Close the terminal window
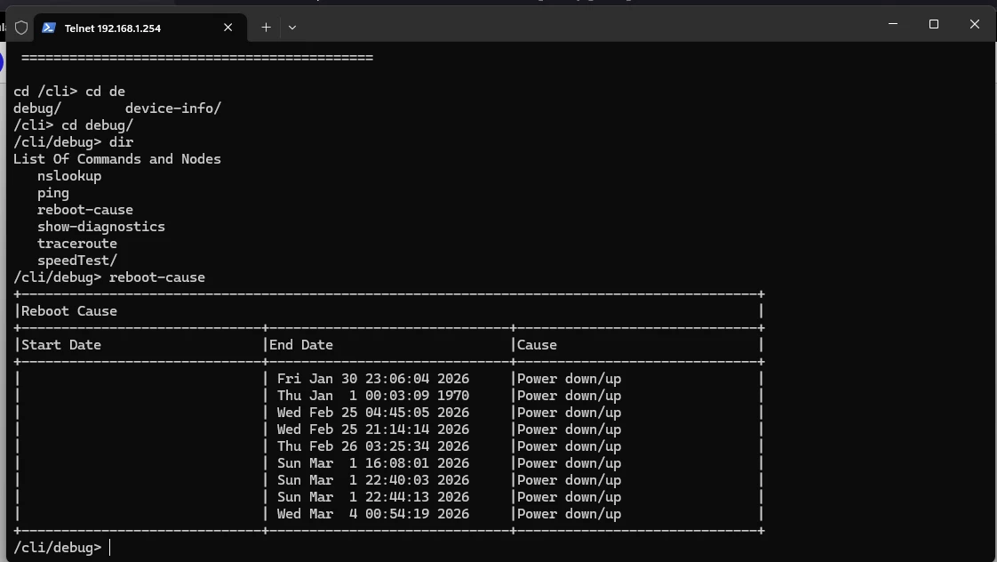This screenshot has height=562, width=997. [x=974, y=23]
